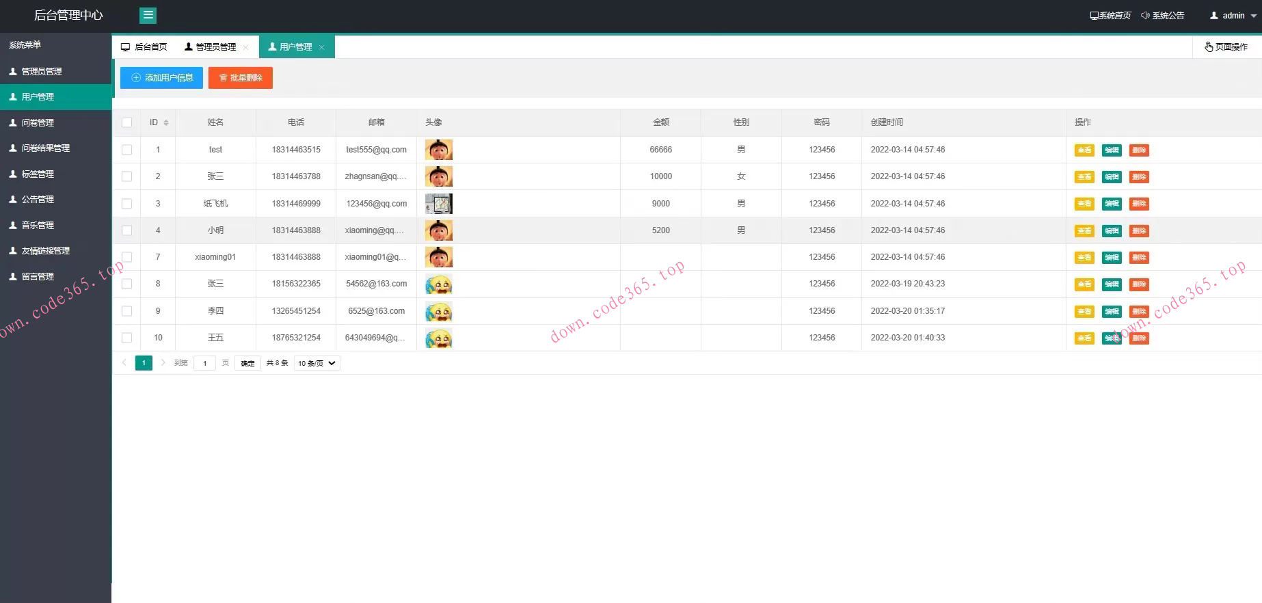Open 友情链接管理 in the sidebar menu
Image resolution: width=1262 pixels, height=603 pixels.
click(x=55, y=251)
